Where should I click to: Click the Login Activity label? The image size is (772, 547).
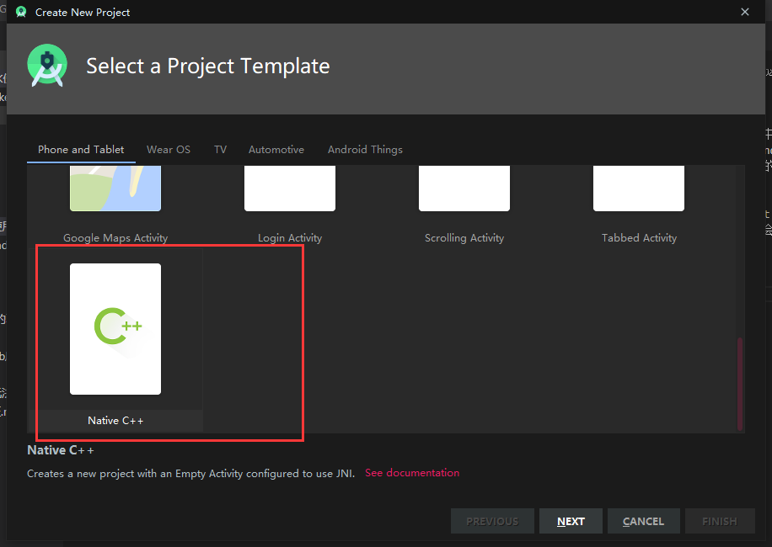pos(290,238)
